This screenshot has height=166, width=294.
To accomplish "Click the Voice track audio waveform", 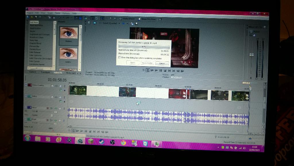I will click(158, 117).
